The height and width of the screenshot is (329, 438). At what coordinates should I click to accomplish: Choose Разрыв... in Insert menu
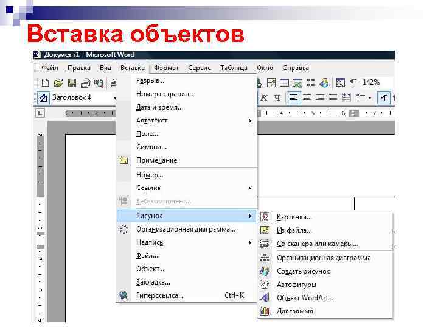coord(186,80)
